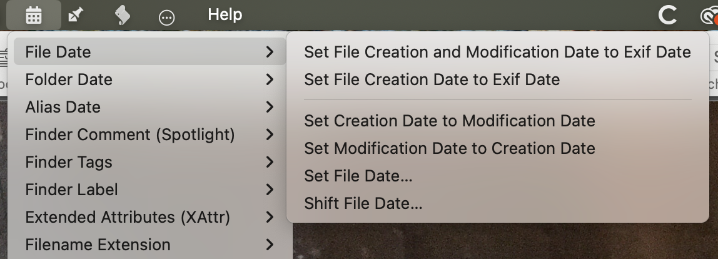Expand the Alias Date submenu chevron
The height and width of the screenshot is (259, 718).
(x=270, y=107)
